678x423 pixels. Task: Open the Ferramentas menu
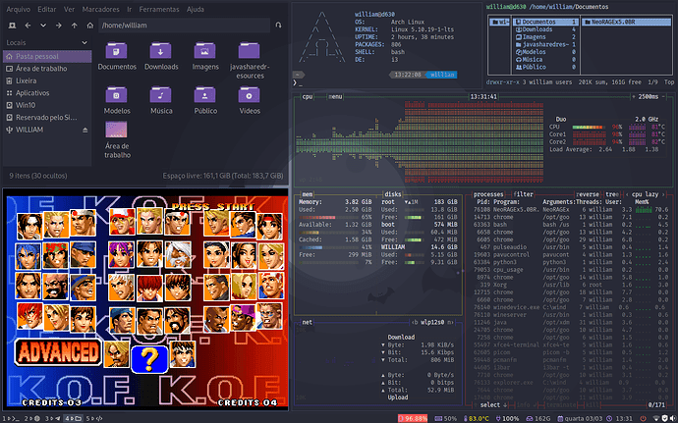point(159,9)
